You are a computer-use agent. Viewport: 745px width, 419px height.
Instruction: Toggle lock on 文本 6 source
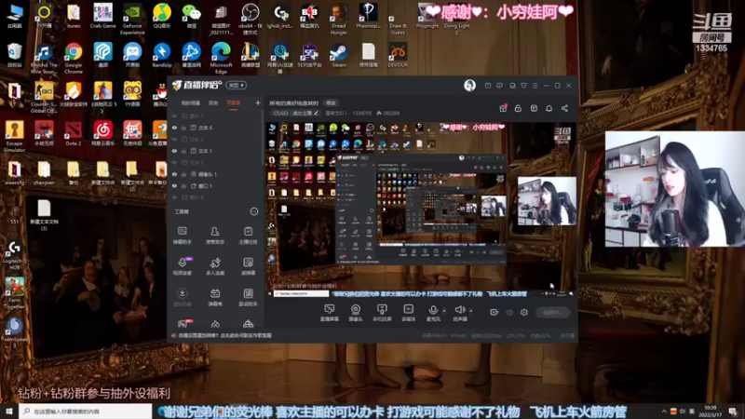(183, 128)
